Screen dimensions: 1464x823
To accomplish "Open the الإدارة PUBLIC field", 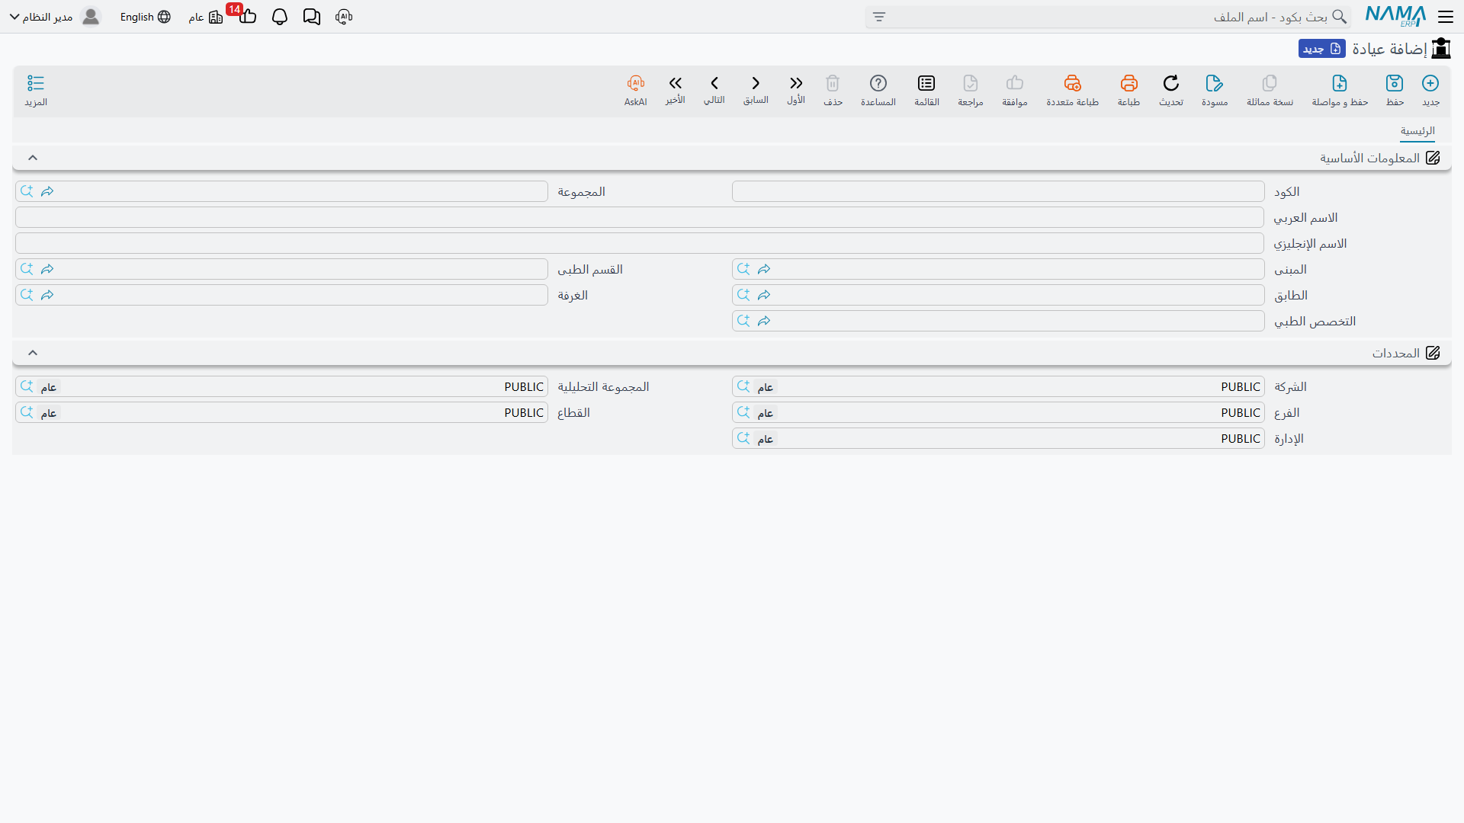I will click(x=998, y=438).
